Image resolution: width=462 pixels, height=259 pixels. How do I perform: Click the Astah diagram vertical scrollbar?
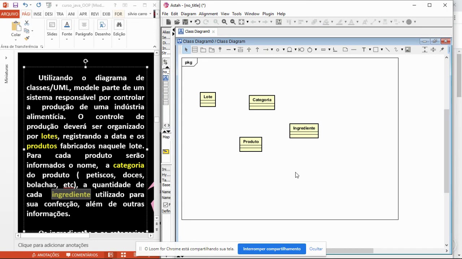tap(446, 150)
